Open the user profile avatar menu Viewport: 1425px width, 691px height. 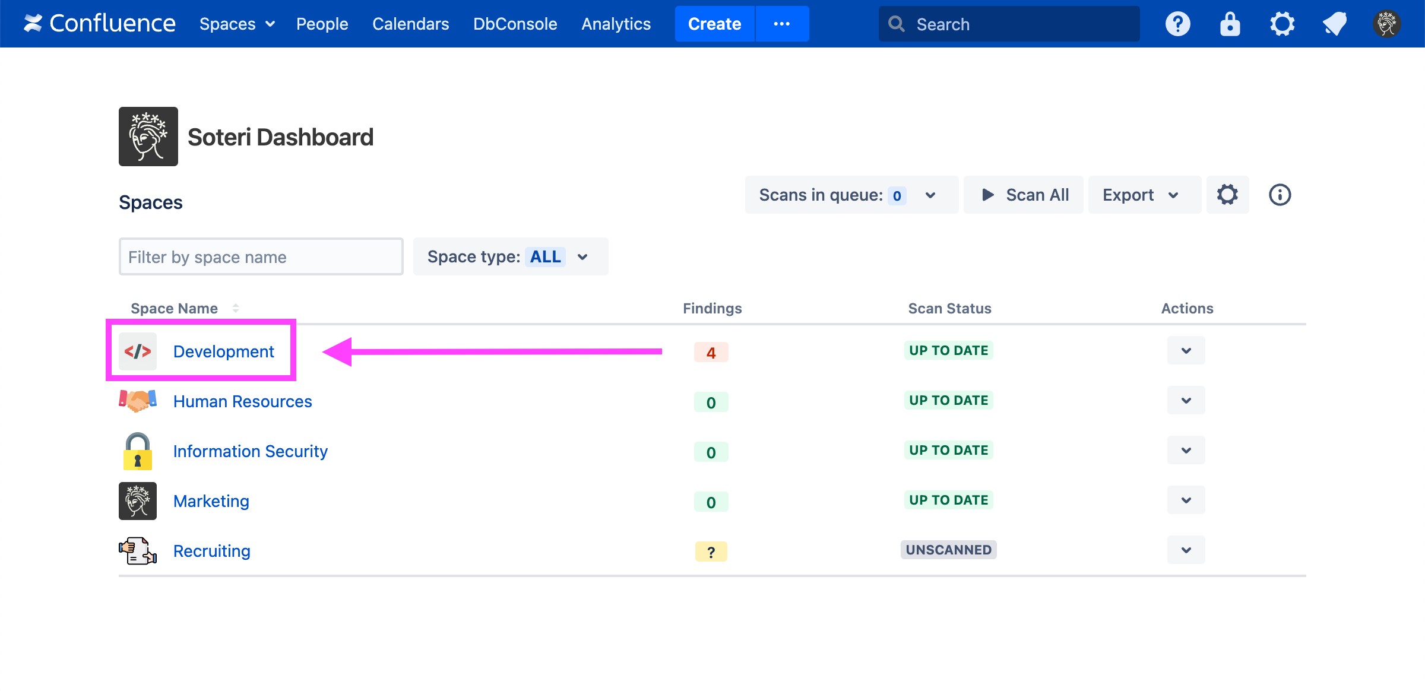(x=1386, y=24)
